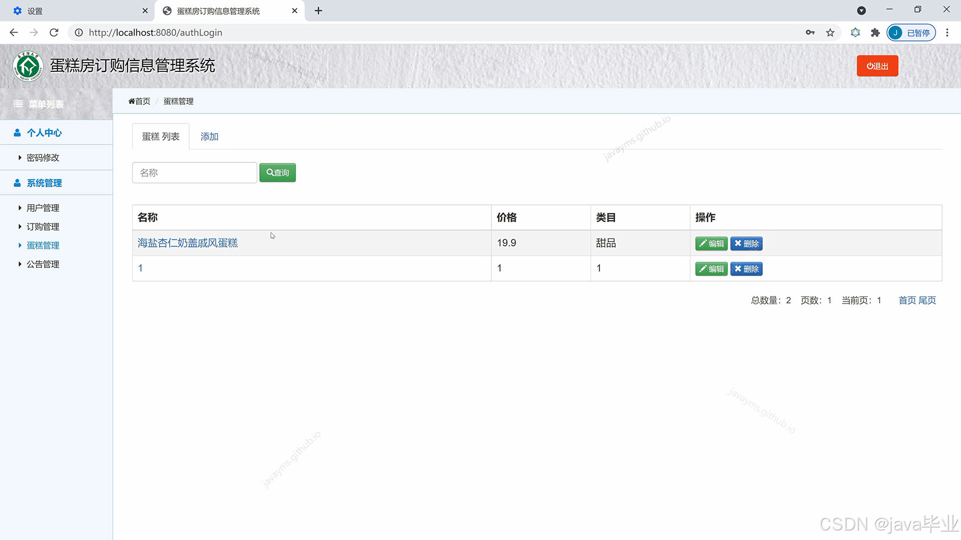Viewport: 961px width, 540px height.
Task: Close the 设置 browser tab
Action: [145, 10]
